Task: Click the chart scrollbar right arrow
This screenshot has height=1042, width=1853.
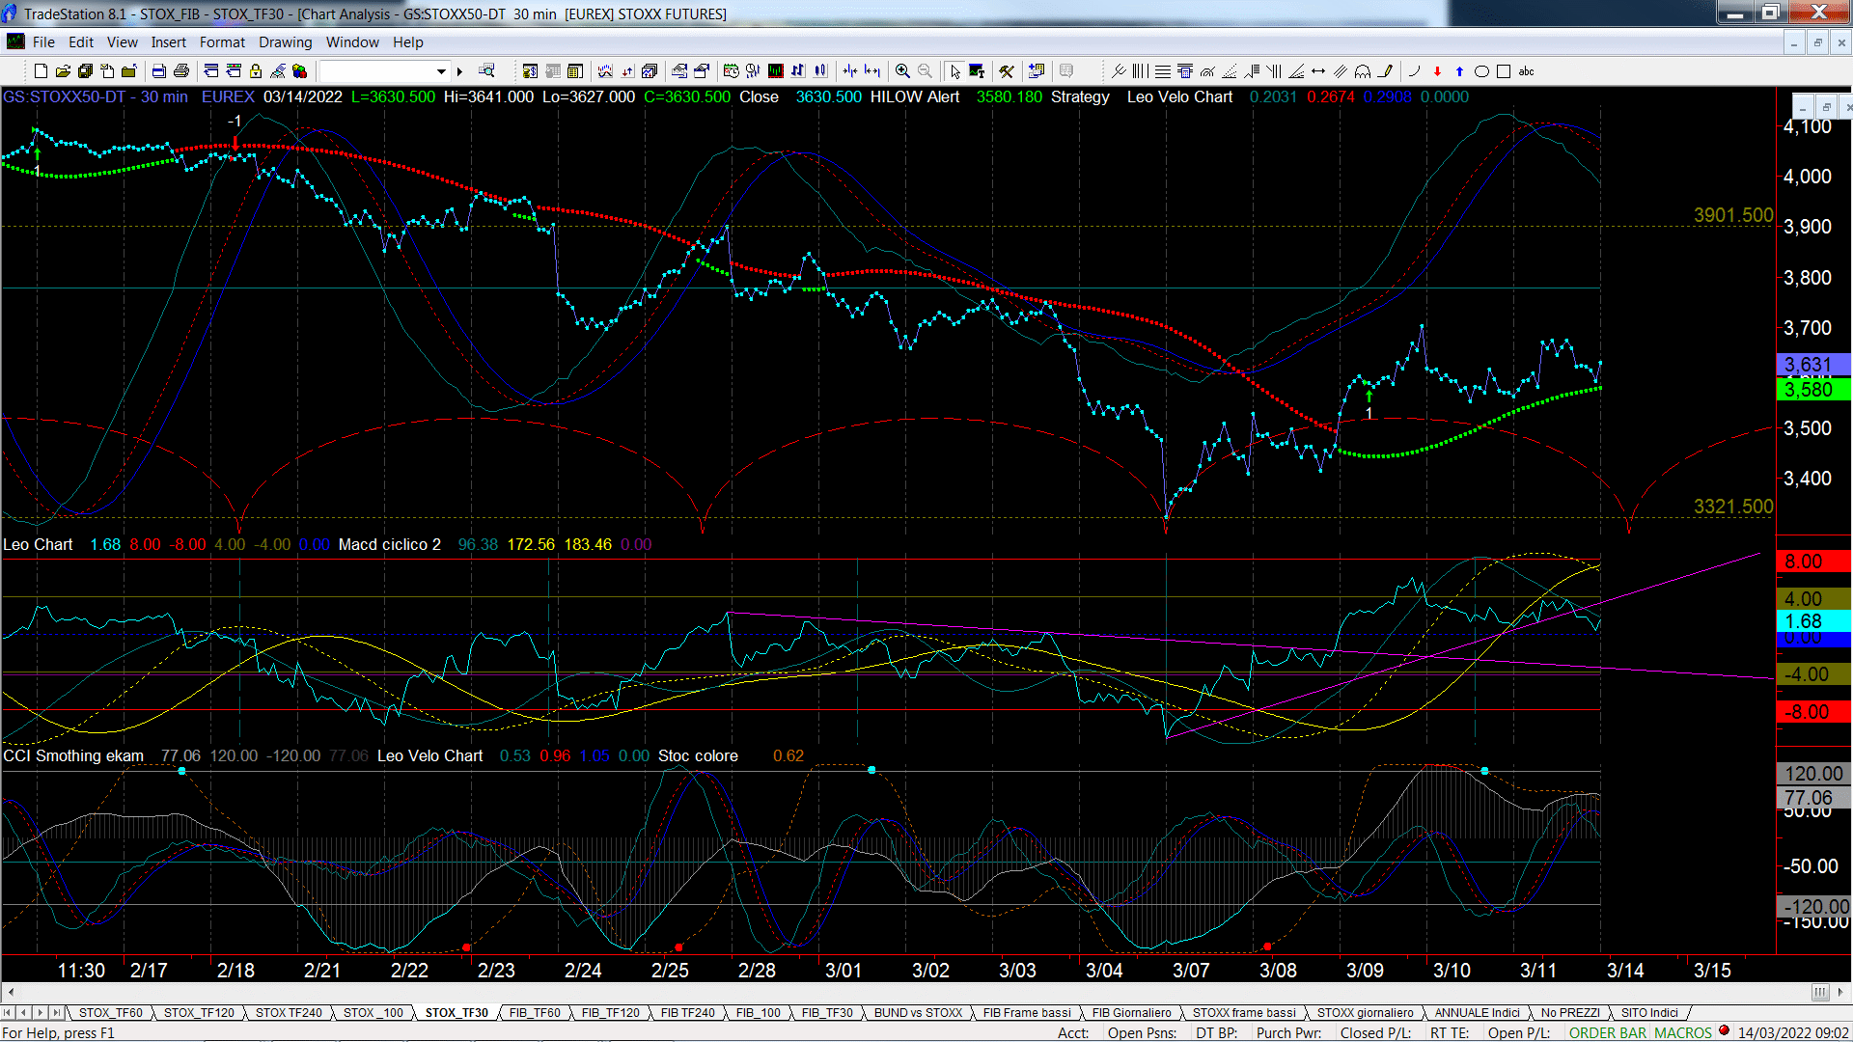Action: tap(1841, 992)
